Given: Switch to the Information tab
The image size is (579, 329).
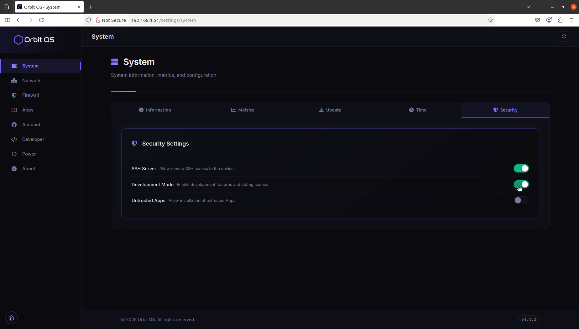Looking at the screenshot, I should pyautogui.click(x=155, y=110).
